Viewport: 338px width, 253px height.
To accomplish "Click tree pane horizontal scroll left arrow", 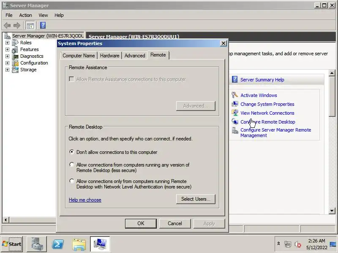I will tap(5, 220).
